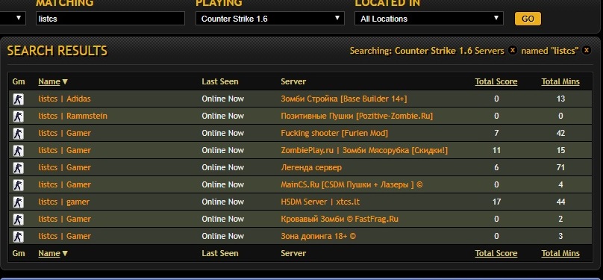Open server ZombiePlay.ru | Зомби Мясорубка

pos(364,150)
